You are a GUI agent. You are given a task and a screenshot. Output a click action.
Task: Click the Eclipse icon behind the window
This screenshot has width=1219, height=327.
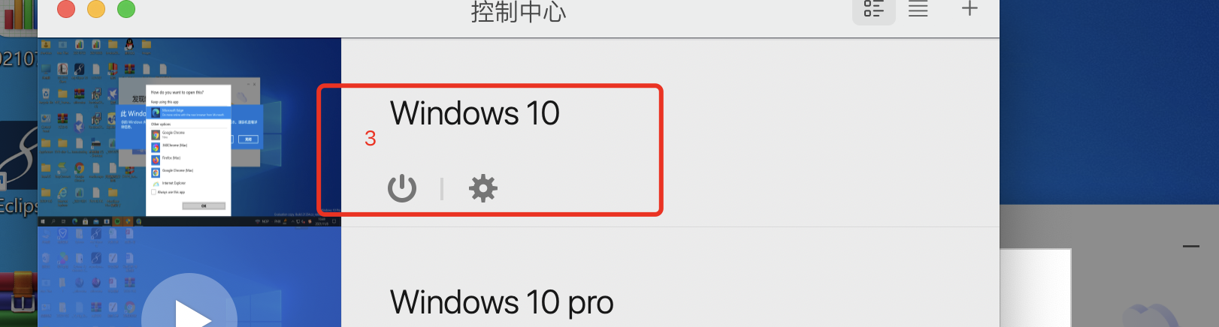point(19,171)
